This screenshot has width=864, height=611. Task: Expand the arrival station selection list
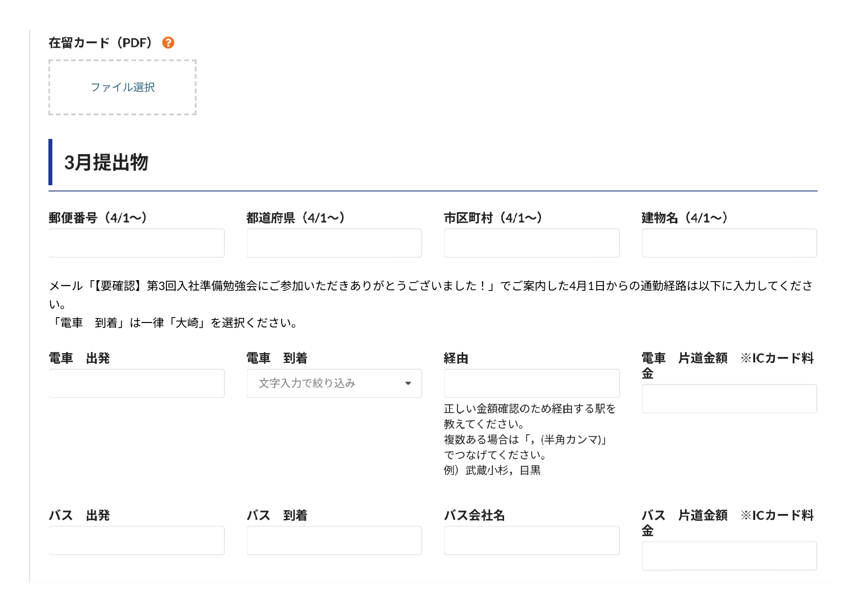coord(334,383)
